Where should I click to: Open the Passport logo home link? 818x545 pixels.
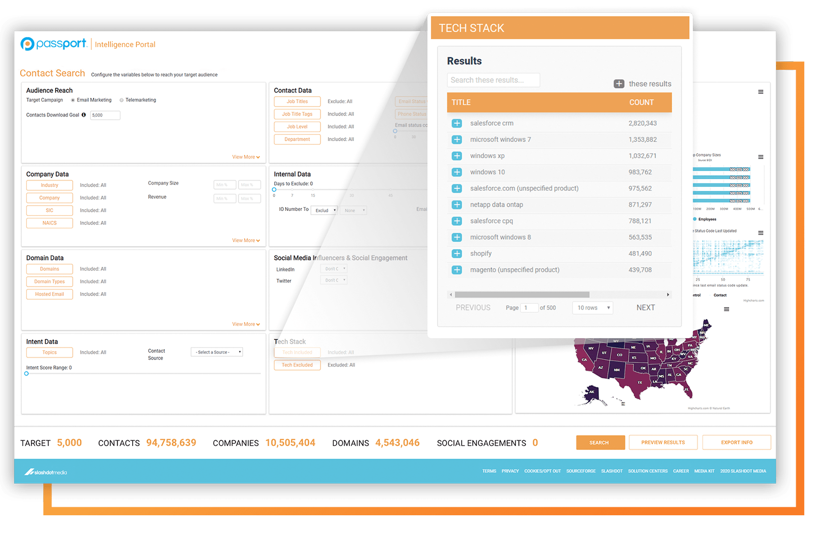[54, 44]
